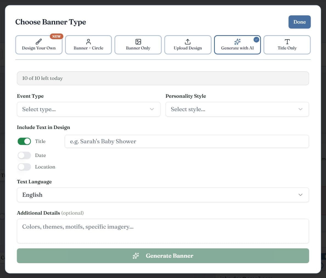The height and width of the screenshot is (278, 326).
Task: Click the Event Type label
Action: coord(30,96)
